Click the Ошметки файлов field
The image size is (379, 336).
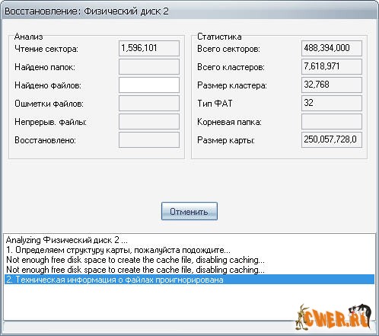point(149,103)
